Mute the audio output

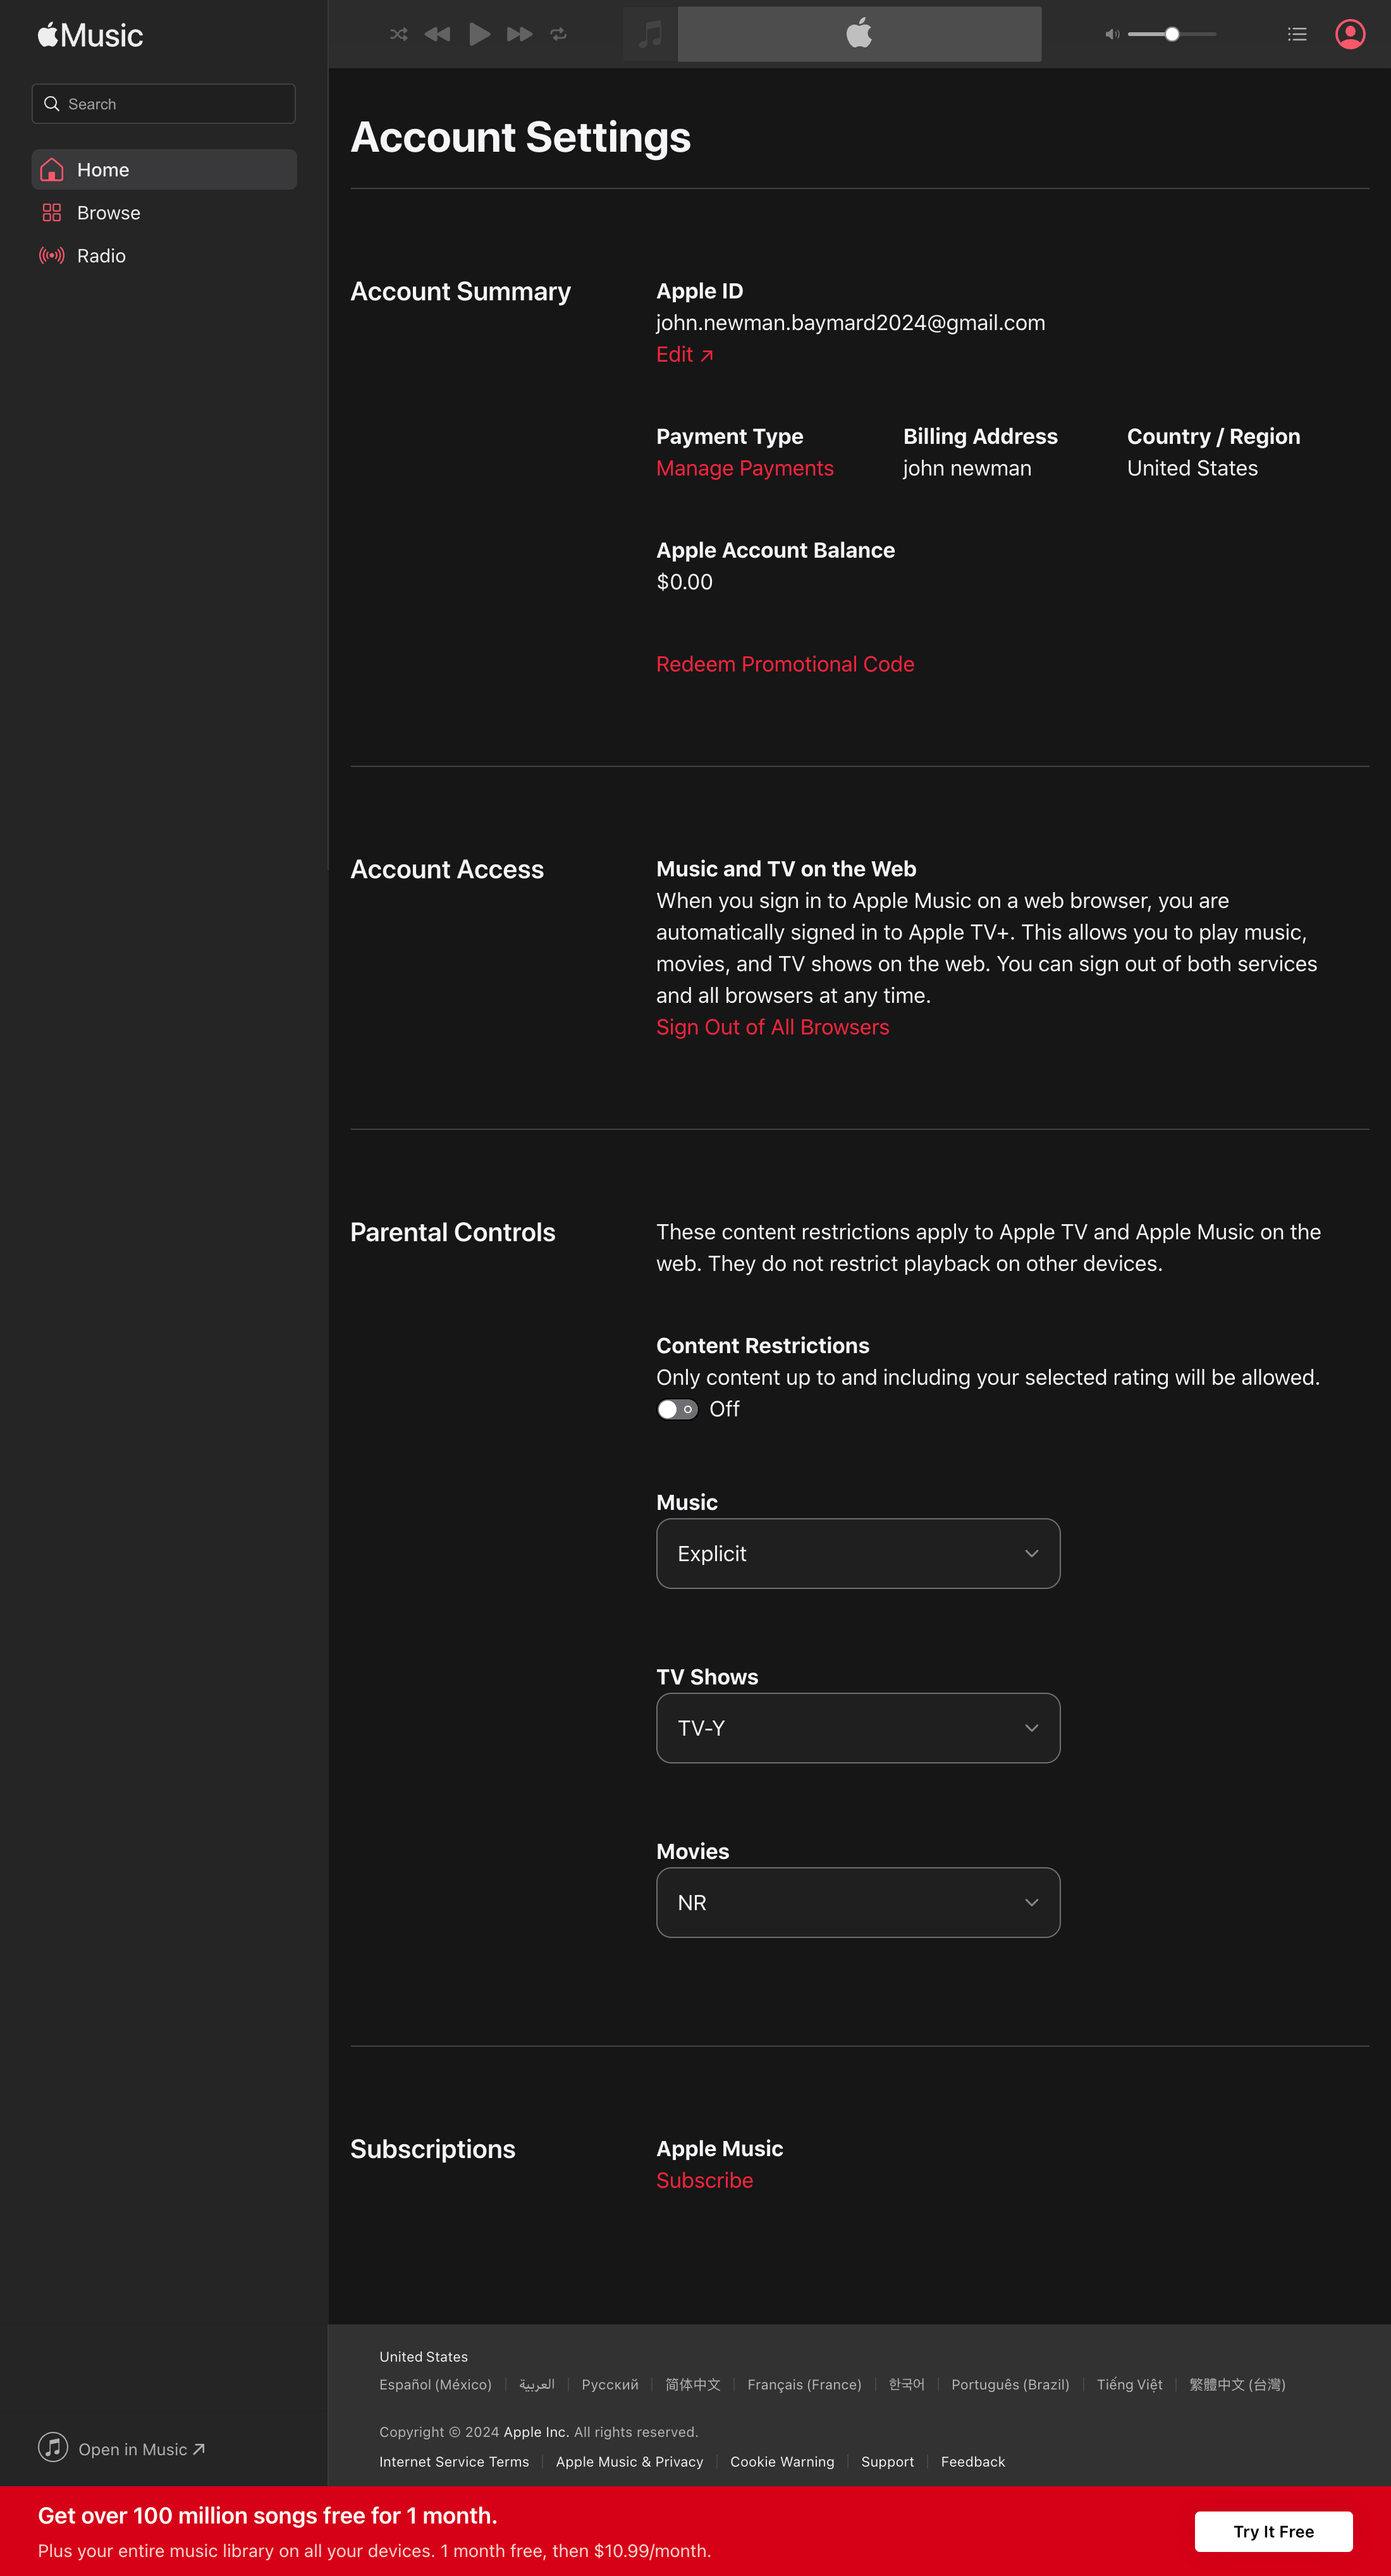[x=1111, y=33]
